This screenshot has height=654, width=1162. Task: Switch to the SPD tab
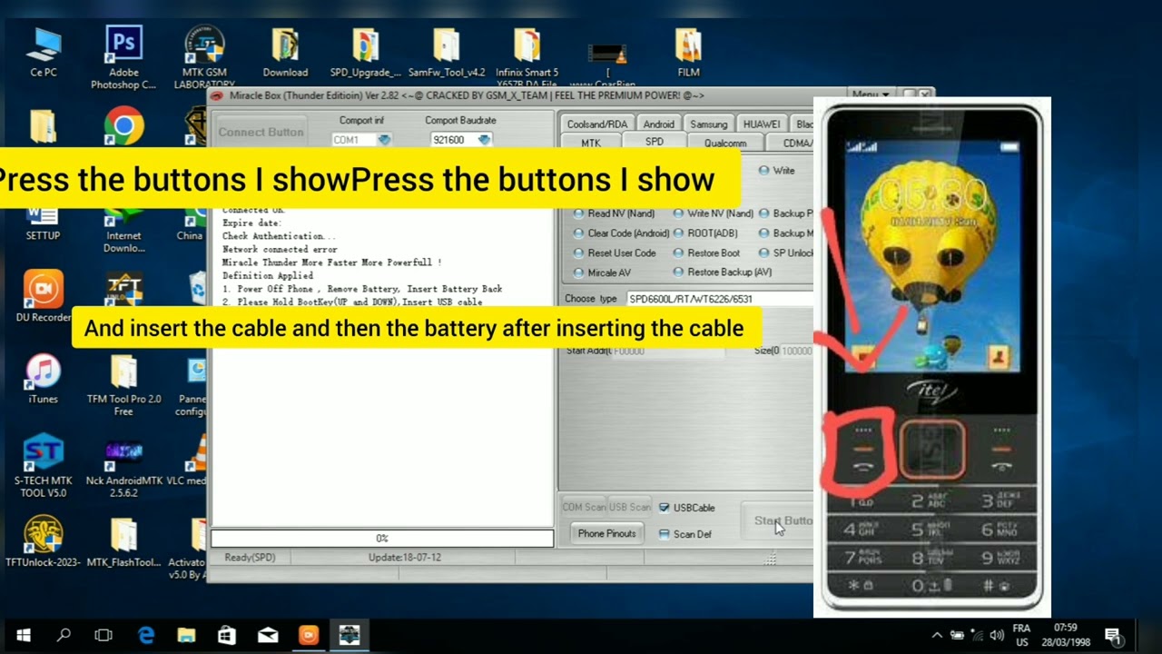(655, 142)
